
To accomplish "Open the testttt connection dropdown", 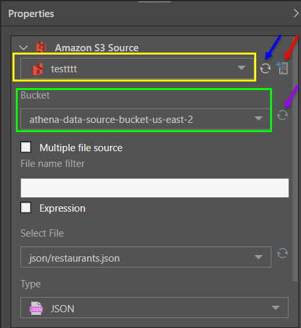I will pyautogui.click(x=137, y=68).
